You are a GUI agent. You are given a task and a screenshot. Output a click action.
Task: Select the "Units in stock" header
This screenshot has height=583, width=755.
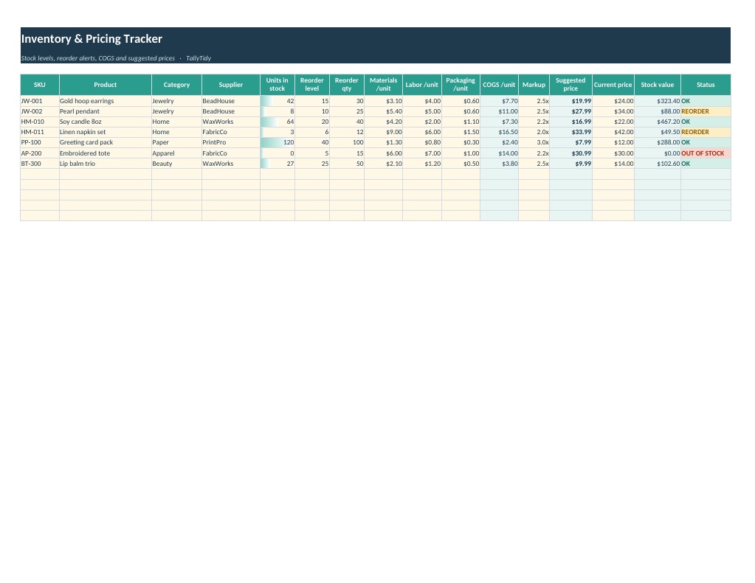277,85
